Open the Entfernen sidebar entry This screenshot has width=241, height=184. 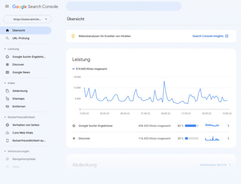coord(19,106)
